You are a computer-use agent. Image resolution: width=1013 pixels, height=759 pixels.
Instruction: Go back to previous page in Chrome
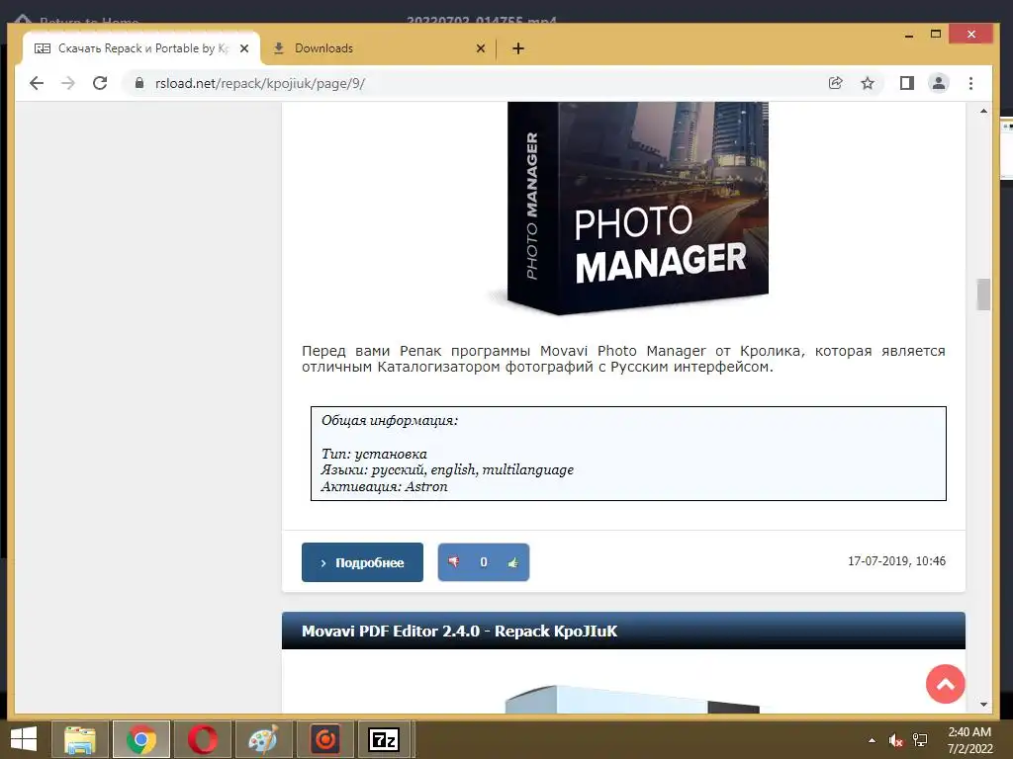pos(37,83)
